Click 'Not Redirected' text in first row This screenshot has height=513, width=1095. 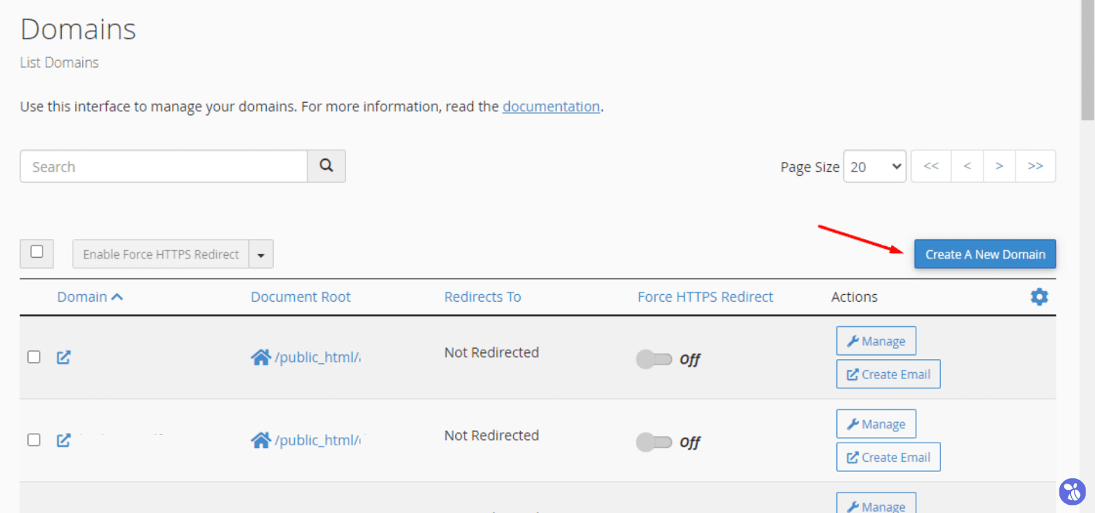[491, 352]
